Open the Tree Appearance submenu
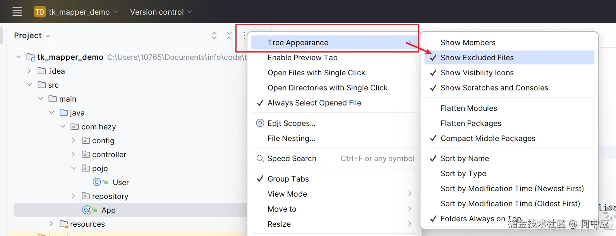616x236 pixels. click(x=335, y=42)
